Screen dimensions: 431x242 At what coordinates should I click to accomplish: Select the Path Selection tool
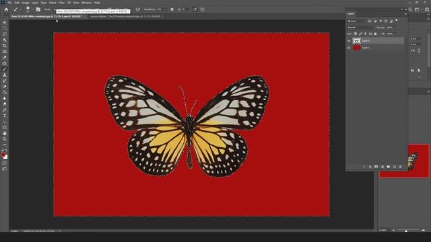click(x=5, y=121)
